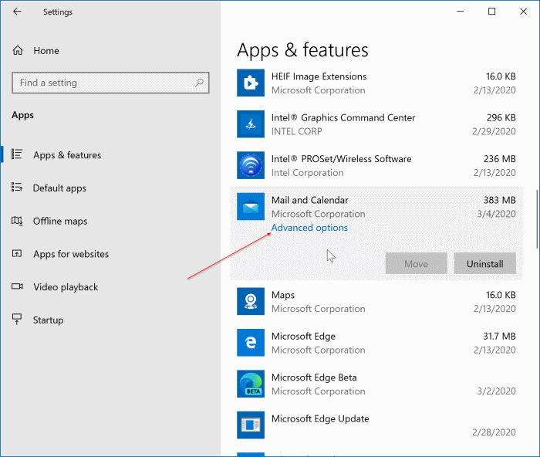This screenshot has height=457, width=540.
Task: Open the Apps & features page
Action: tap(67, 155)
